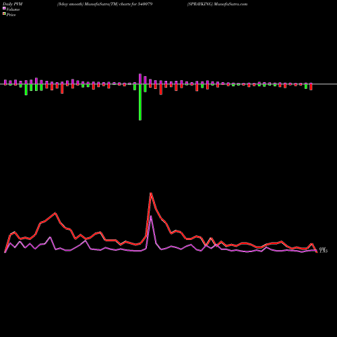Select the 'Price' legend label

tap(11, 15)
